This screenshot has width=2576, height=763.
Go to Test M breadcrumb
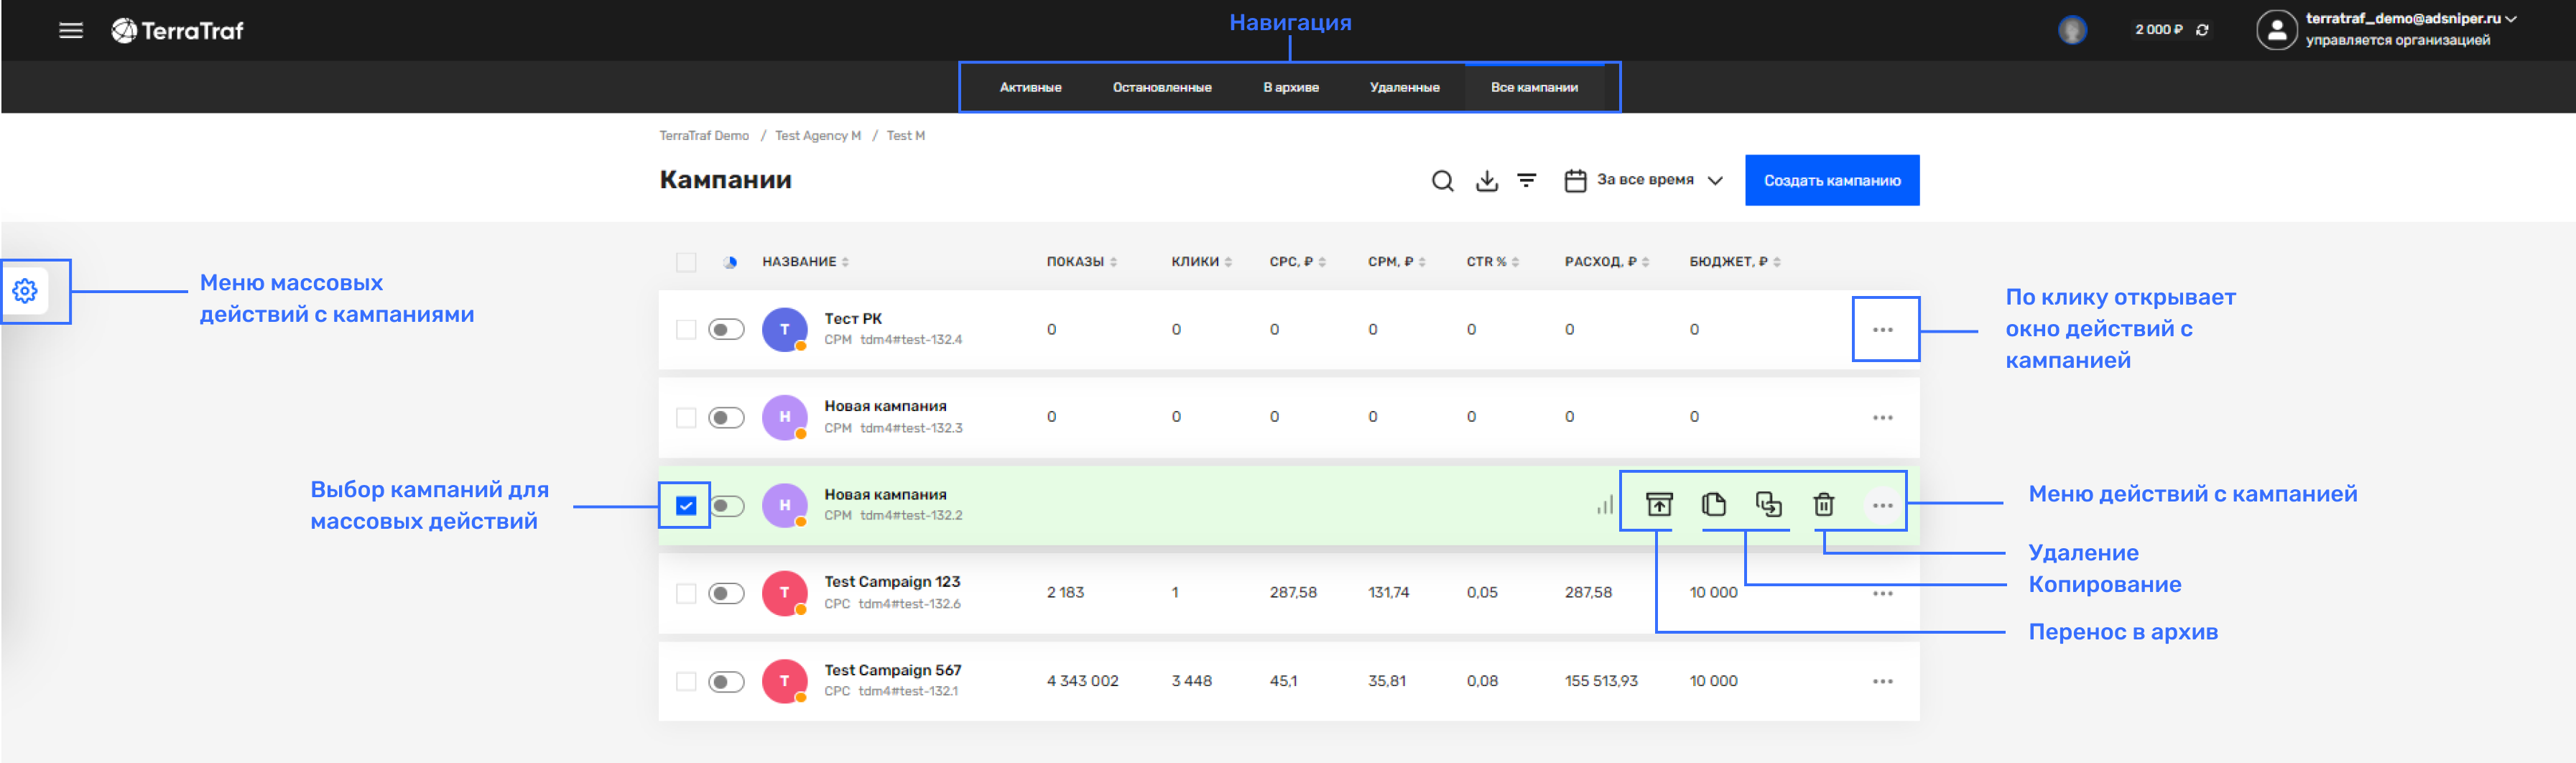coord(905,136)
